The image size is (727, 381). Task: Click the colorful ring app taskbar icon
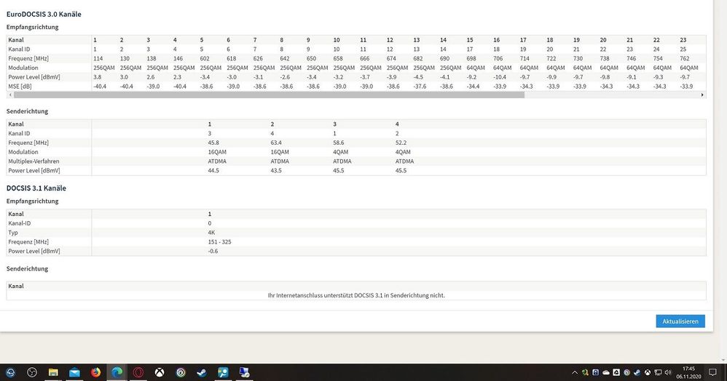[x=181, y=372]
